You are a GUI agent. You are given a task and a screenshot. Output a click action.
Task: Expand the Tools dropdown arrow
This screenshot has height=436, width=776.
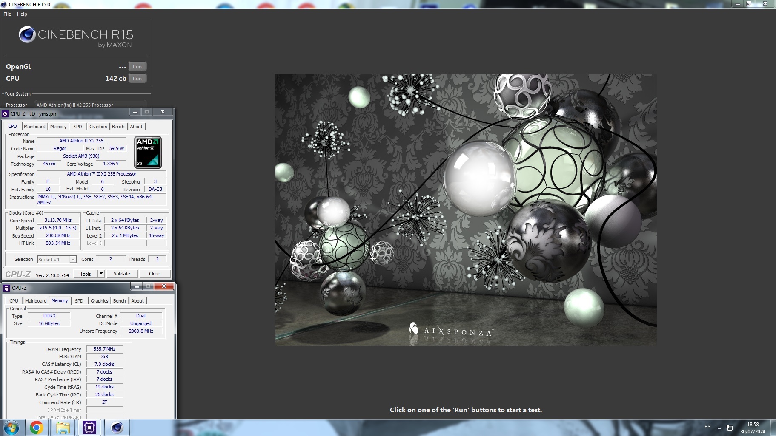[101, 274]
